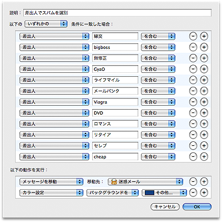Viewport: 222px width, 222px height.
Task: Open the を含む dropdown on the DVD row
Action: click(x=158, y=113)
